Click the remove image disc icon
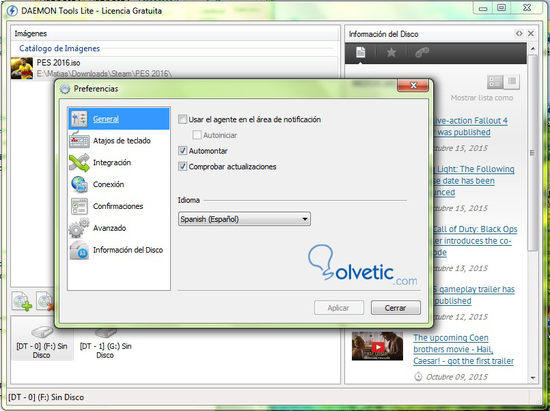 [46, 301]
